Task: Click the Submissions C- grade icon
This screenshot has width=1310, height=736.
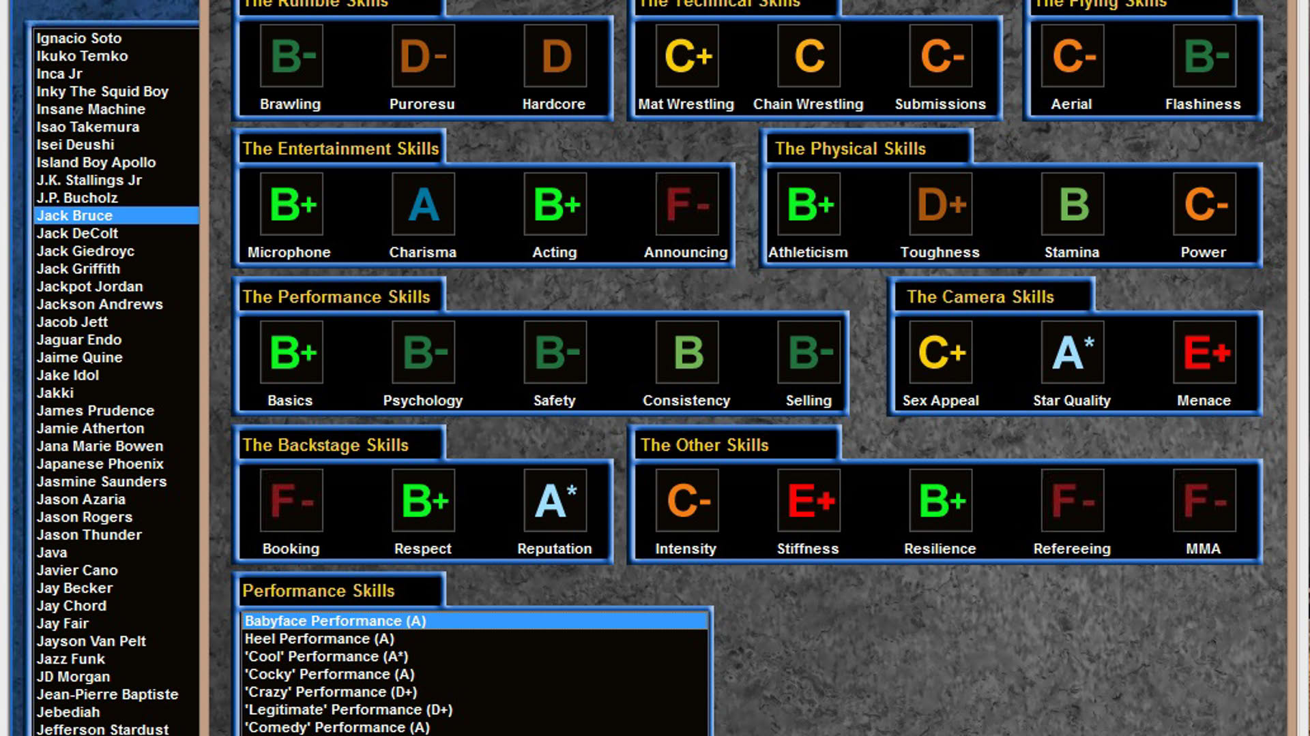Action: (x=941, y=56)
